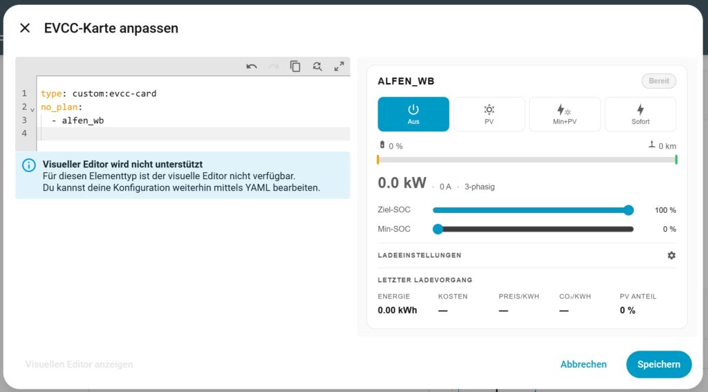Click into line 4 of the YAML editor
This screenshot has width=708, height=392.
click(x=194, y=133)
